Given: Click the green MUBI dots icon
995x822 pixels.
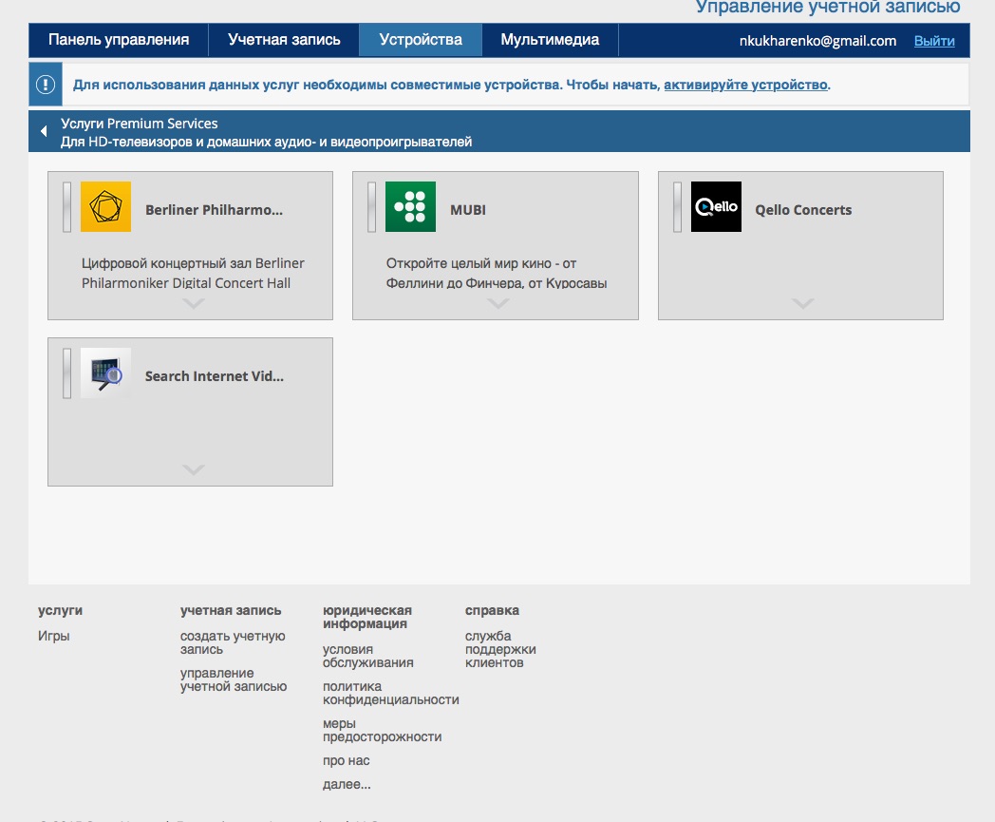Looking at the screenshot, I should point(410,207).
